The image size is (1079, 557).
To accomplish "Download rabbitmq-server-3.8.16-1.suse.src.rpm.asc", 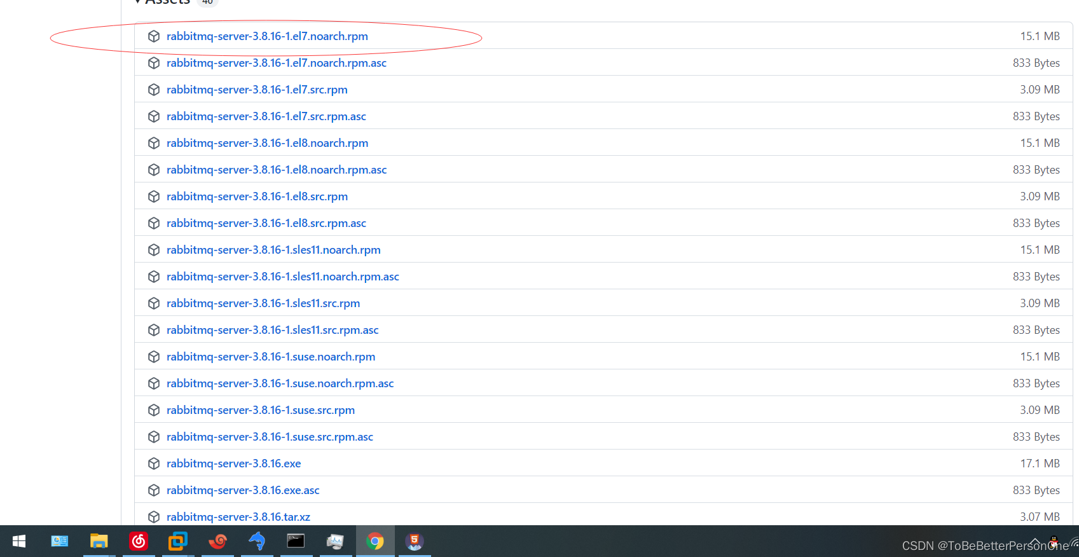I will (x=270, y=437).
